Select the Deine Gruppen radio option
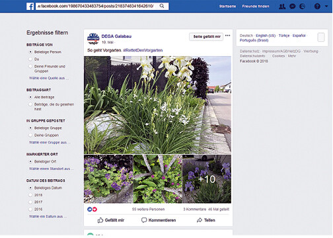Screen dimensions: 333x238 pyautogui.click(x=30, y=135)
